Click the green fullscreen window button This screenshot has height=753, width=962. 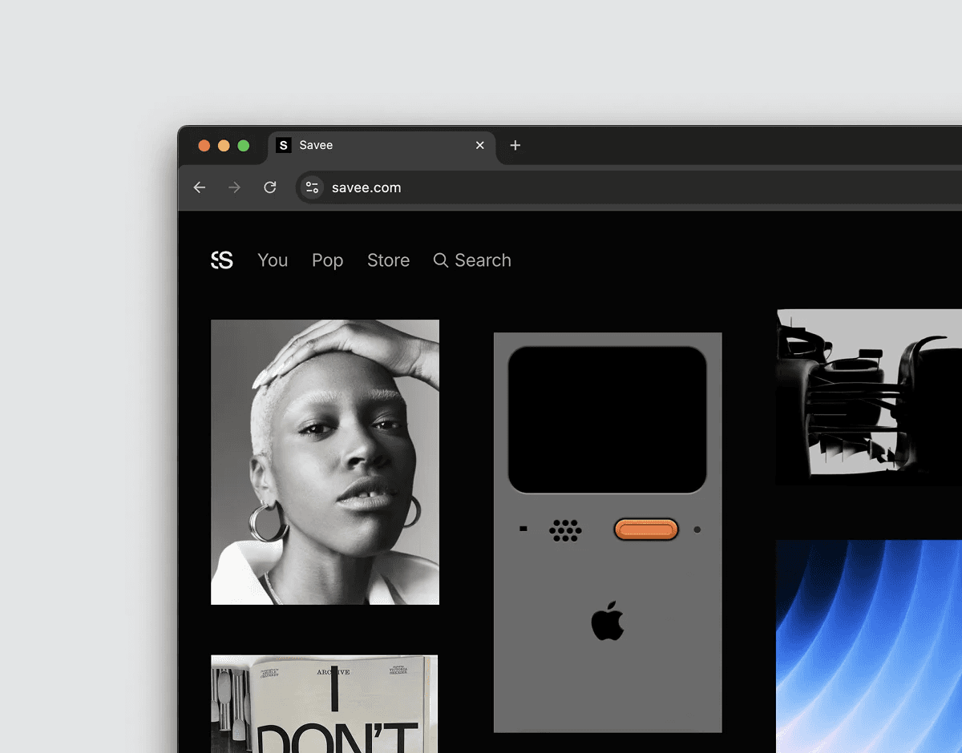[x=244, y=146]
